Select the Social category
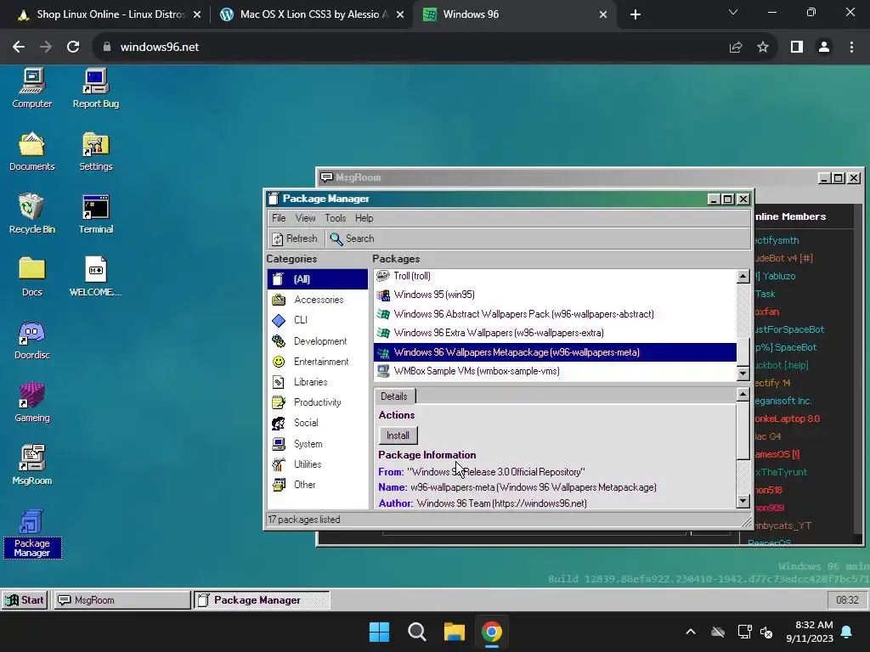Image resolution: width=870 pixels, height=652 pixels. [x=318, y=423]
